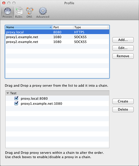The width and height of the screenshot is (139, 166).
Task: Sort proxy list by Type column
Action: pyautogui.click(x=91, y=27)
